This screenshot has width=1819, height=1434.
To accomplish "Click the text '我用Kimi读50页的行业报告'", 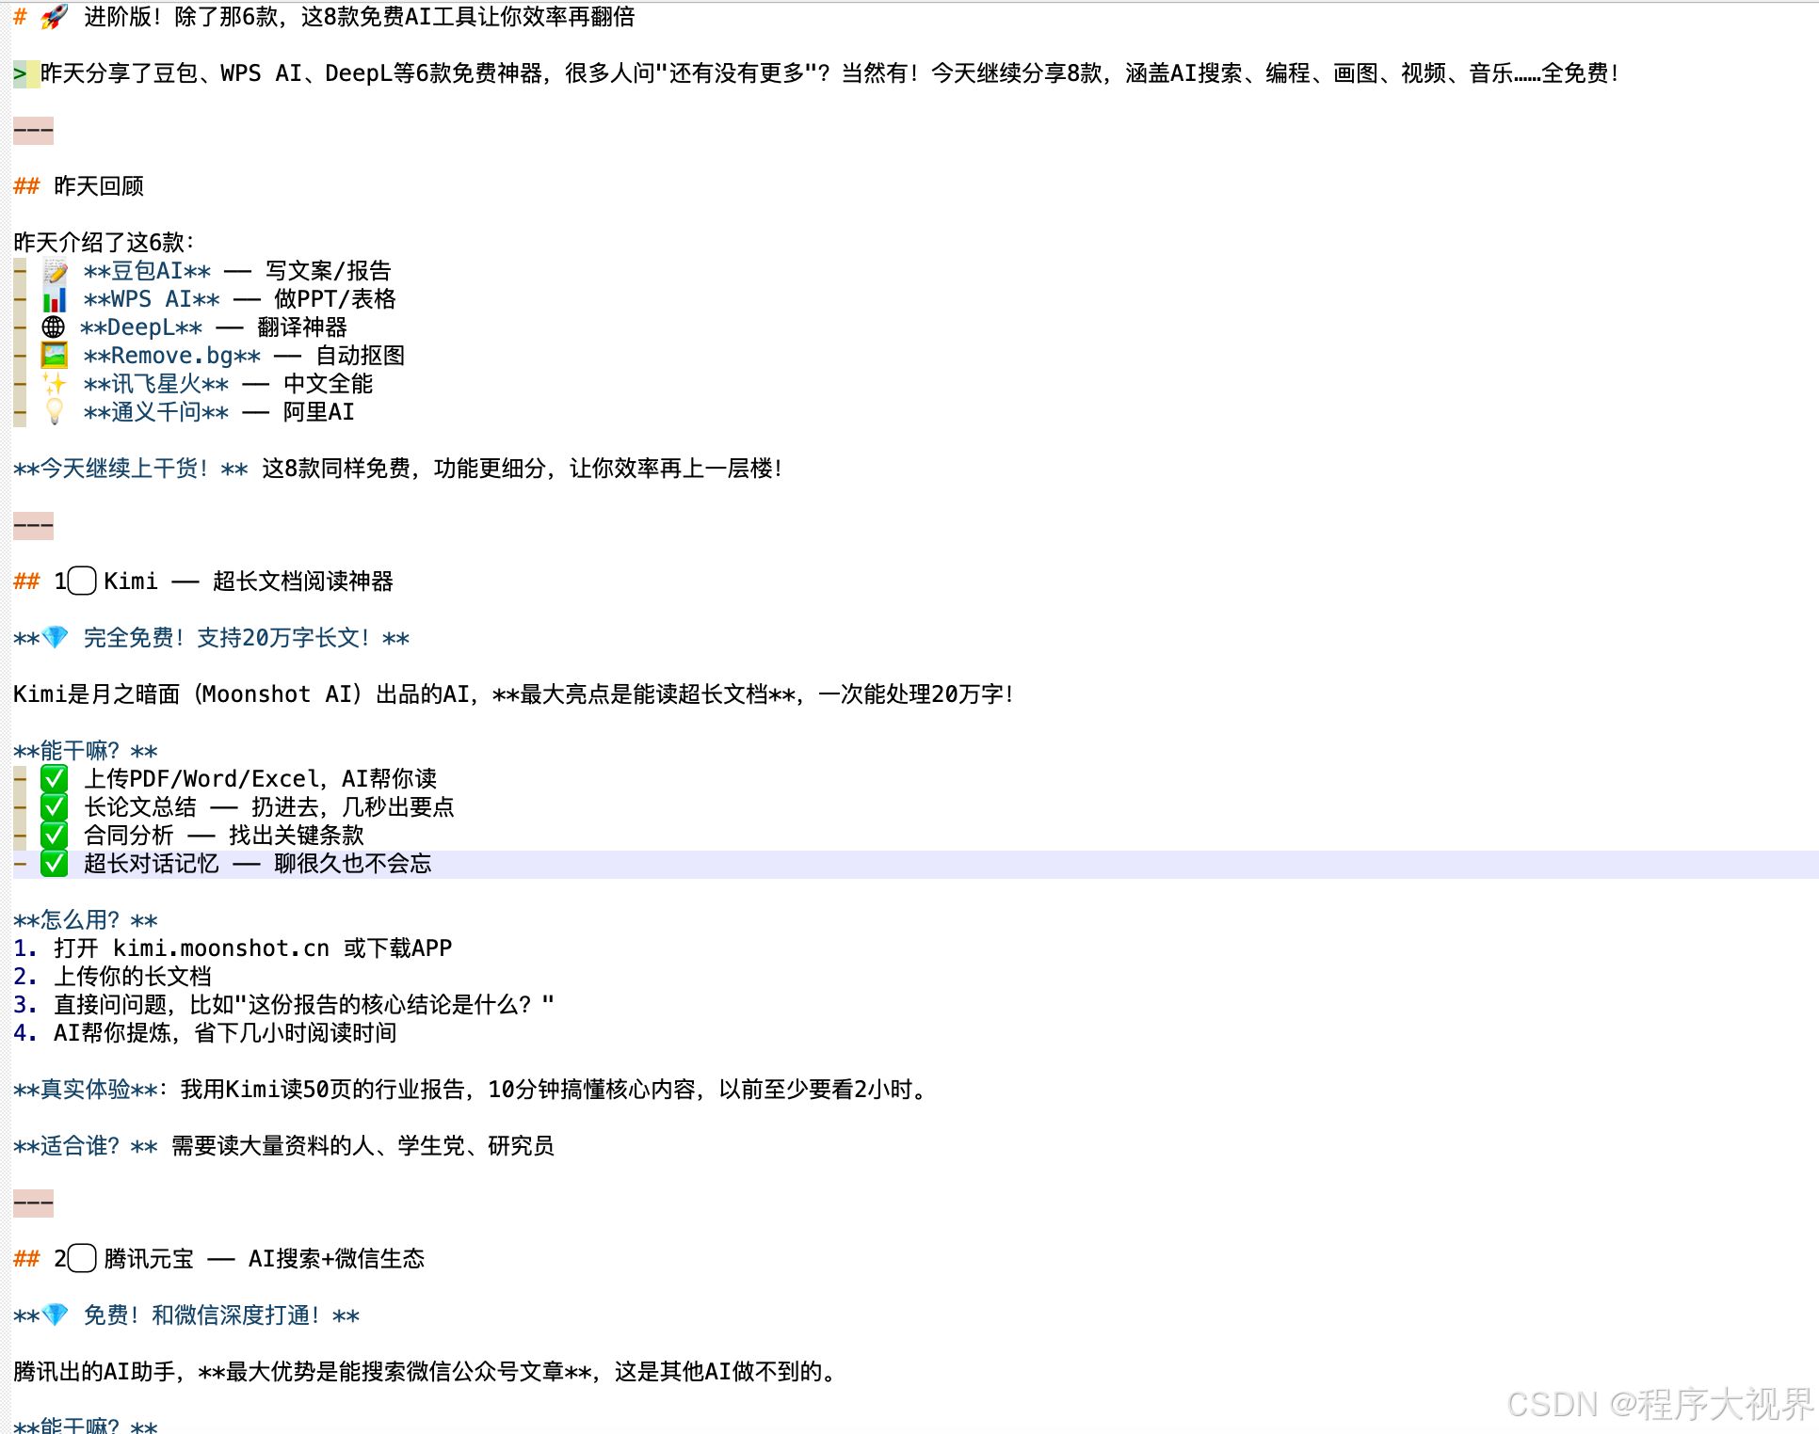I will click(x=323, y=1090).
